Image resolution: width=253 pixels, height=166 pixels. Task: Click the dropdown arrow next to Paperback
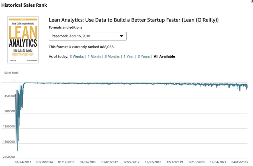point(121,36)
